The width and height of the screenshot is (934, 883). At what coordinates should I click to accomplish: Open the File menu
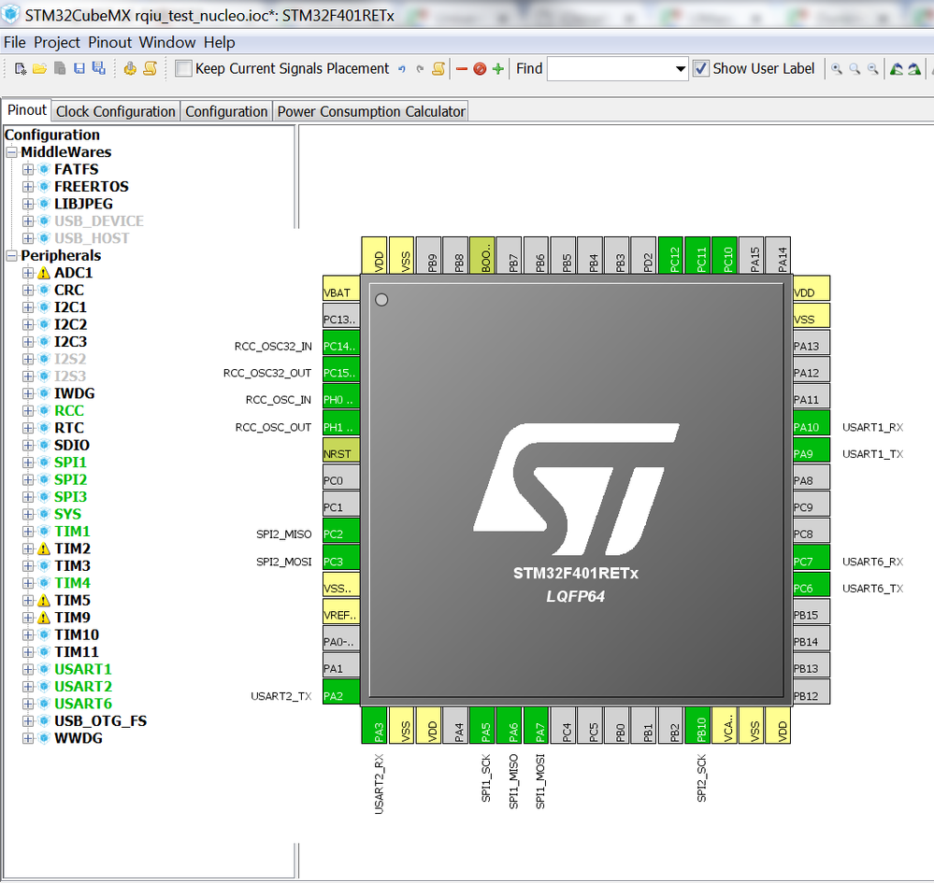(x=15, y=43)
